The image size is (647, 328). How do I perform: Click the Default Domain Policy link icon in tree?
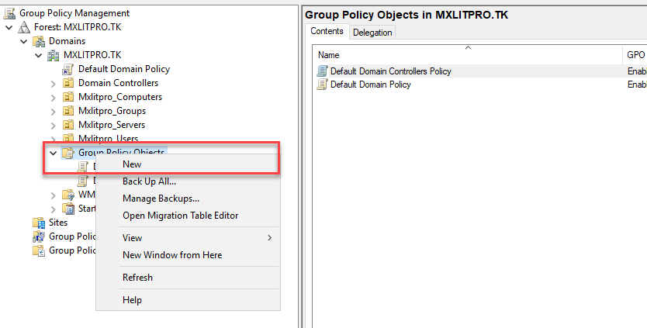(x=68, y=69)
